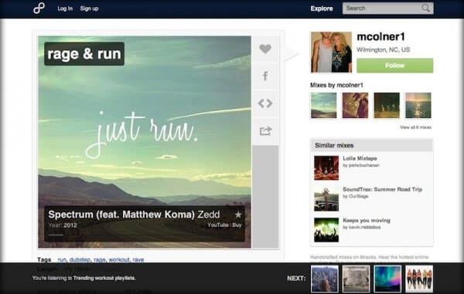Open SoundTrax: Summer Road Trip mix

click(x=382, y=190)
